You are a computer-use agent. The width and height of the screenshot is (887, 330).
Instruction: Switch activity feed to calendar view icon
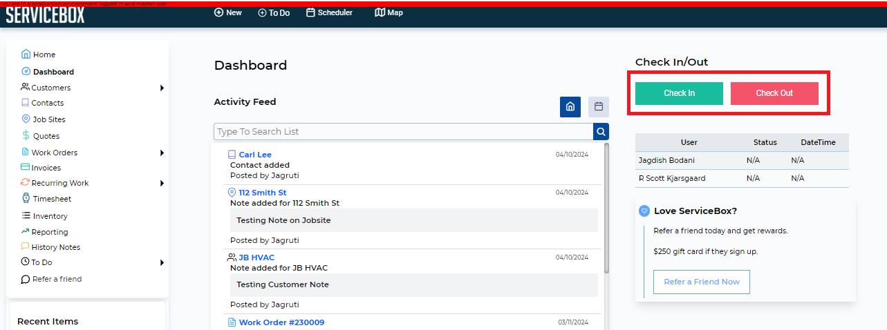(599, 106)
